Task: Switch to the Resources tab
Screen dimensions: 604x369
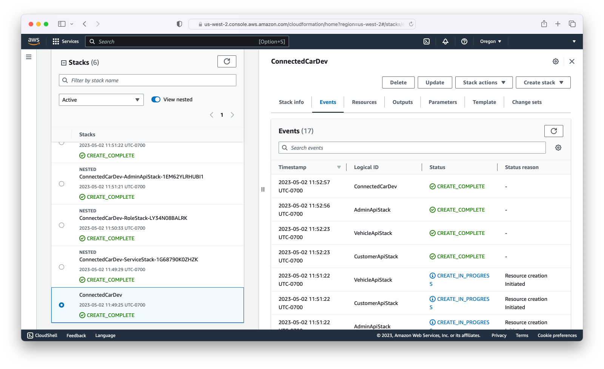Action: 364,102
